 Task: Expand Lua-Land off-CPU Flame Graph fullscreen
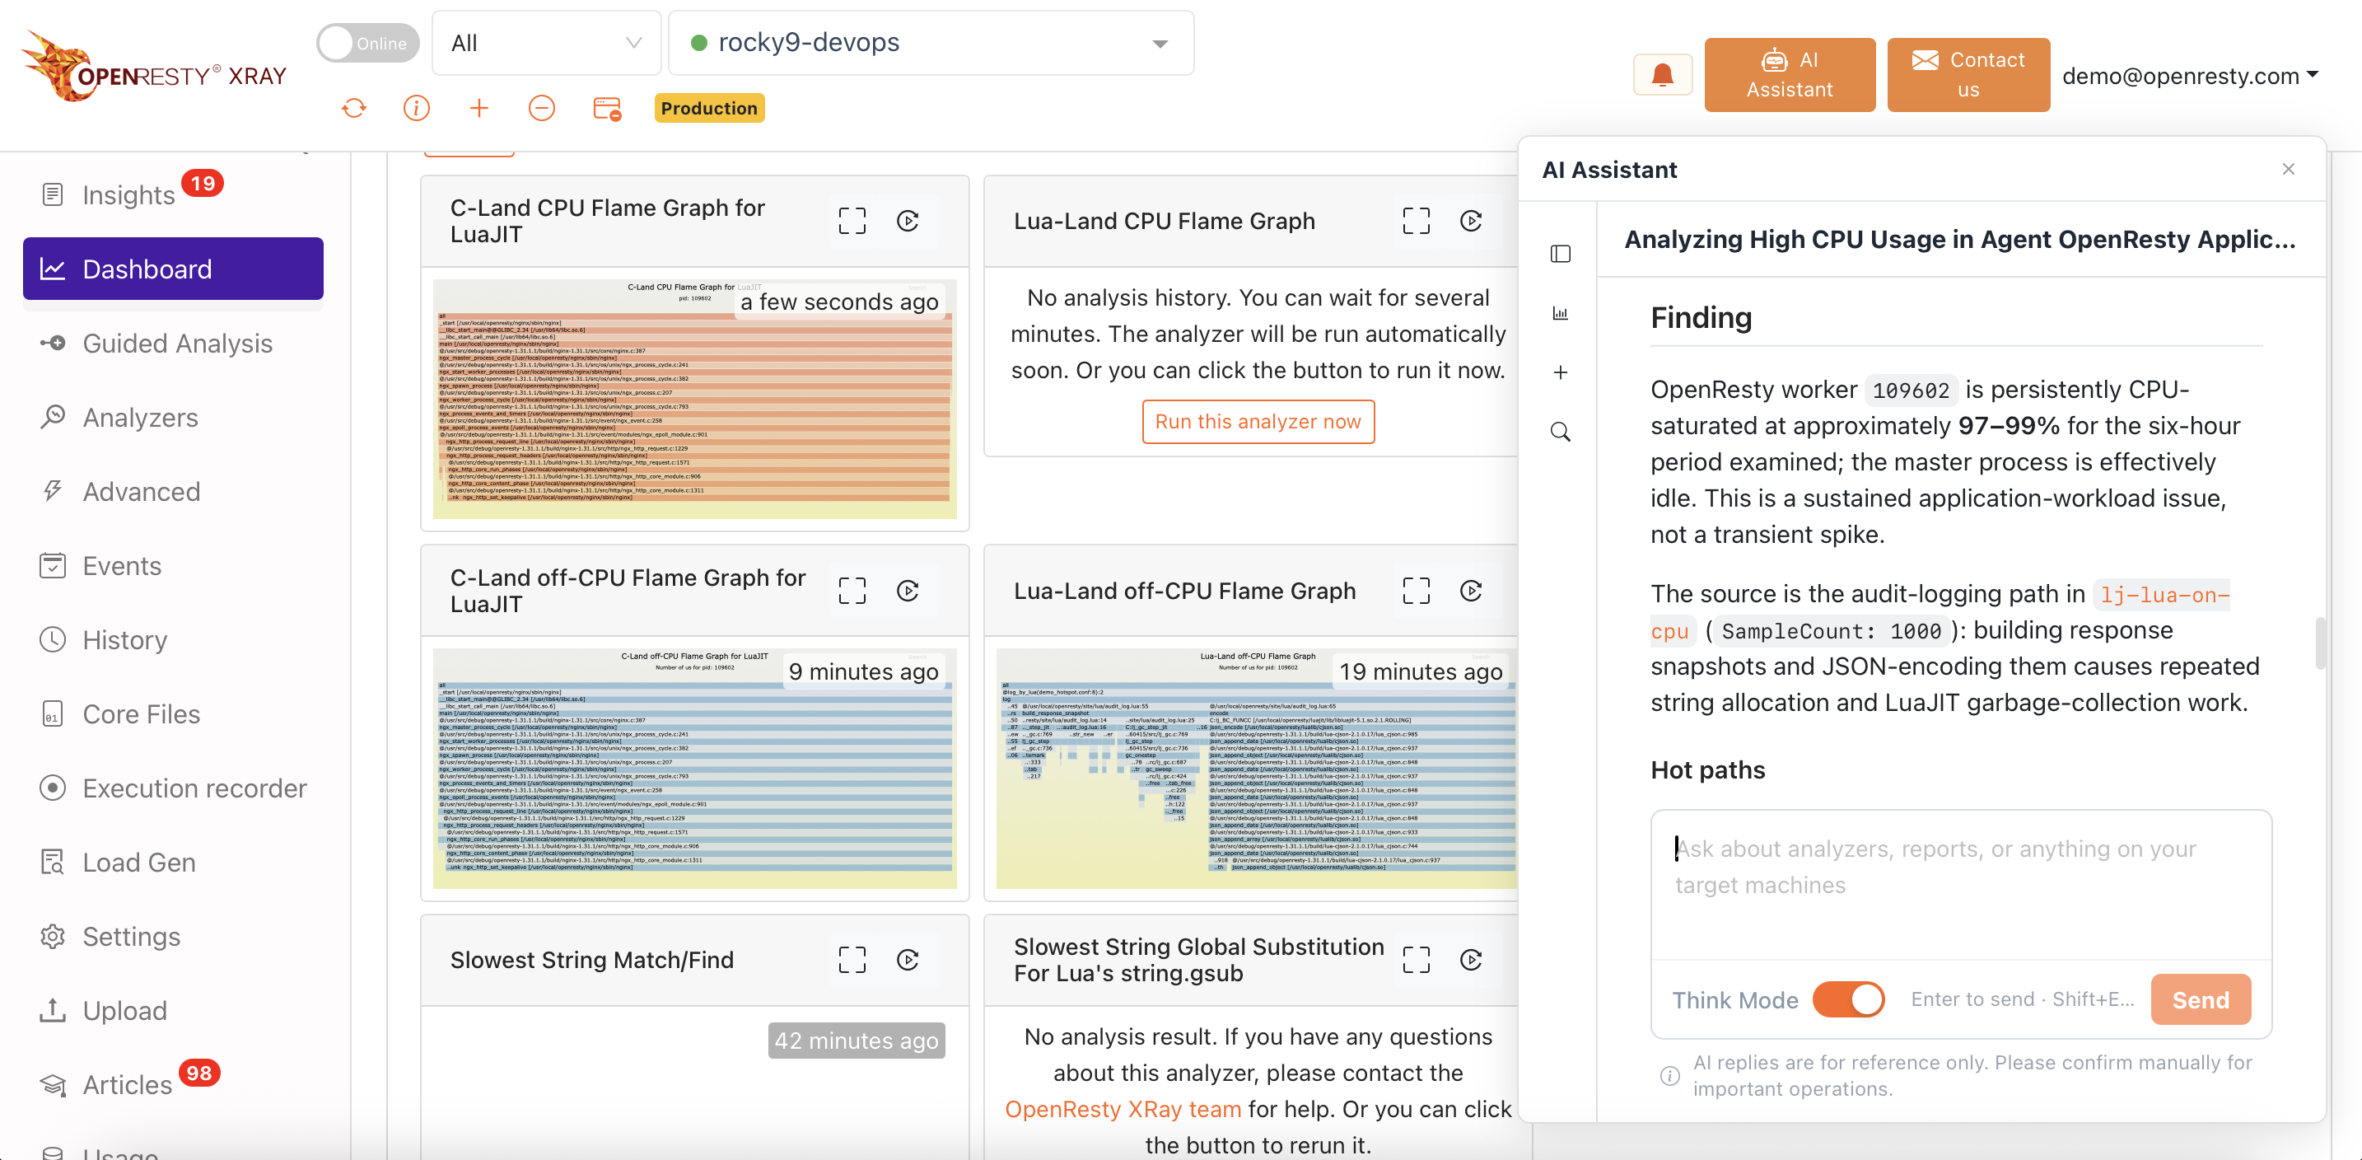pyautogui.click(x=1416, y=591)
